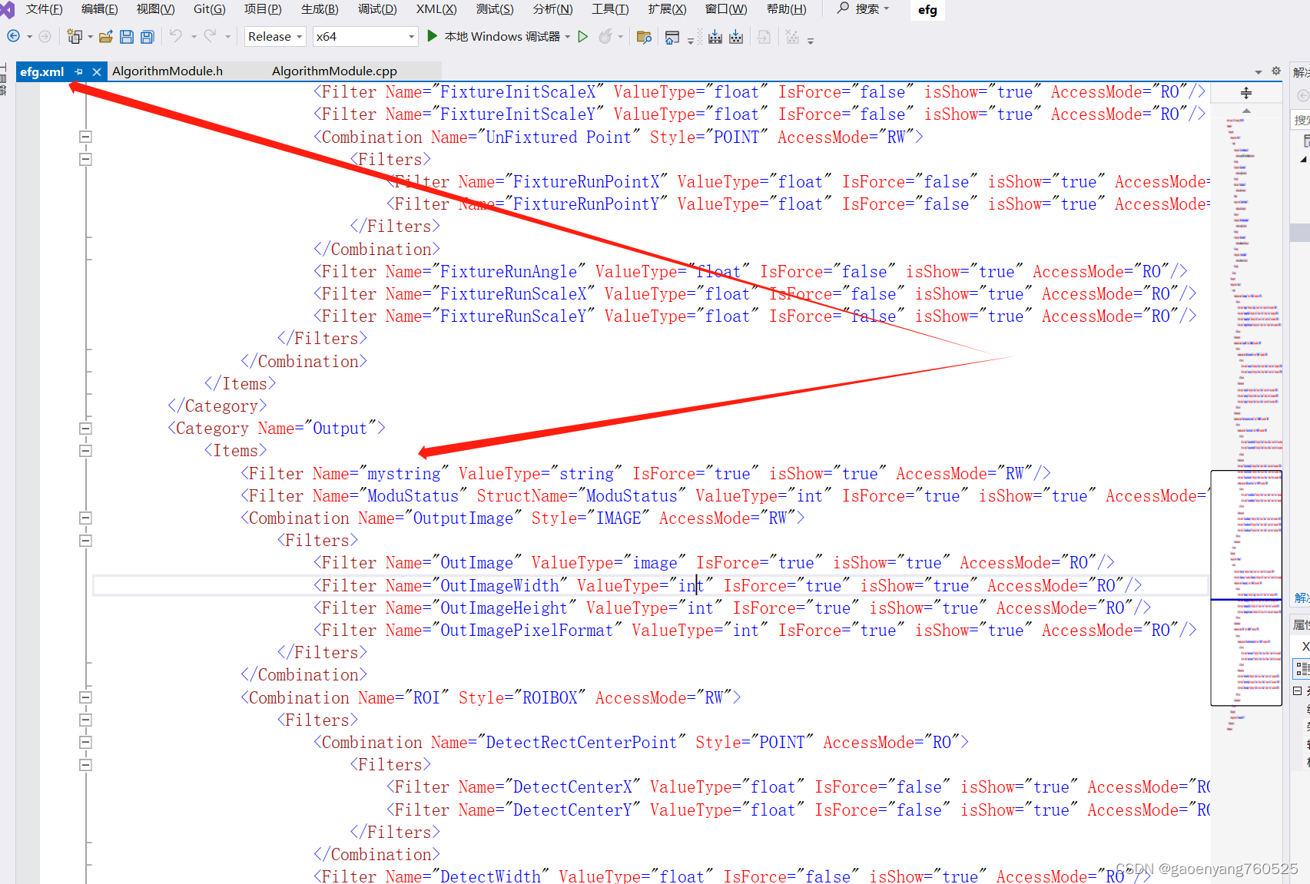Click the hot reload flame icon
The height and width of the screenshot is (884, 1310).
pos(605,36)
